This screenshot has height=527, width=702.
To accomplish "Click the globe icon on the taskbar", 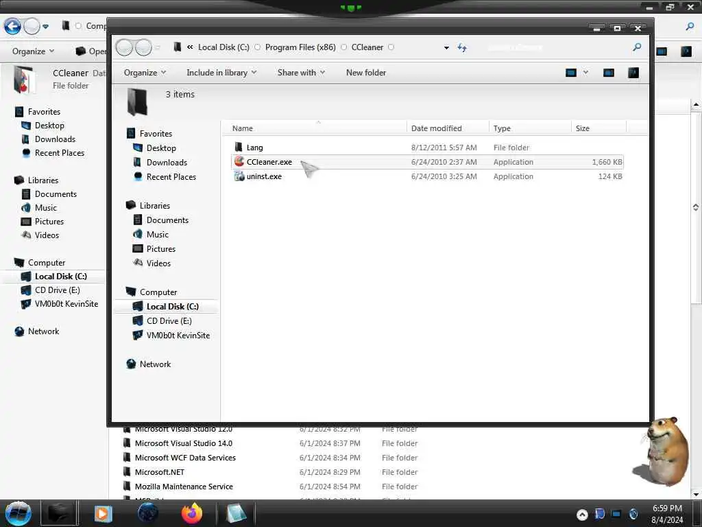I will [148, 513].
